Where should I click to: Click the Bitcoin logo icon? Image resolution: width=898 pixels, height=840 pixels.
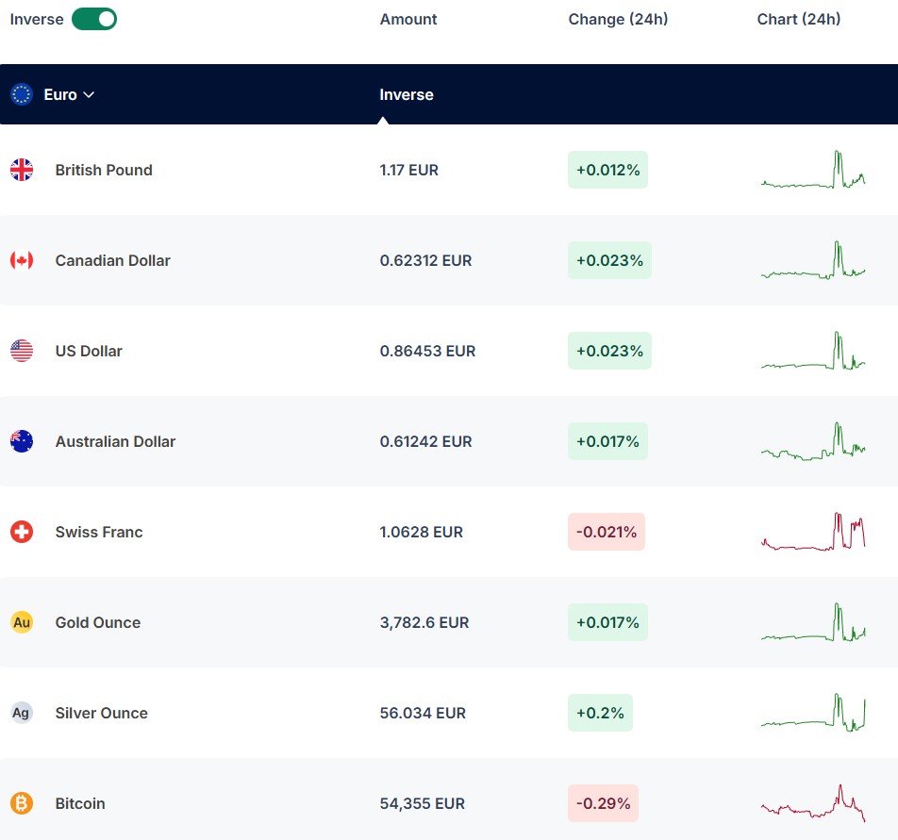point(22,803)
